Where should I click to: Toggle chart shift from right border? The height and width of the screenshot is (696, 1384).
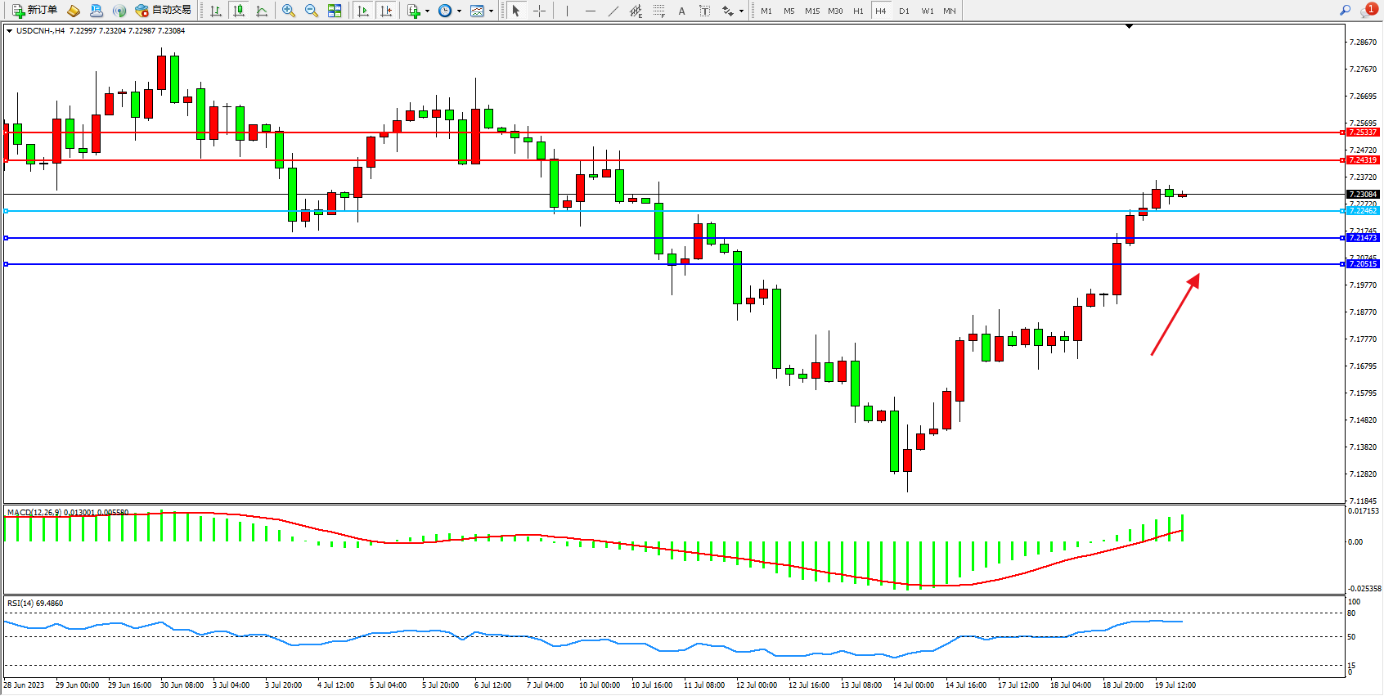(386, 11)
